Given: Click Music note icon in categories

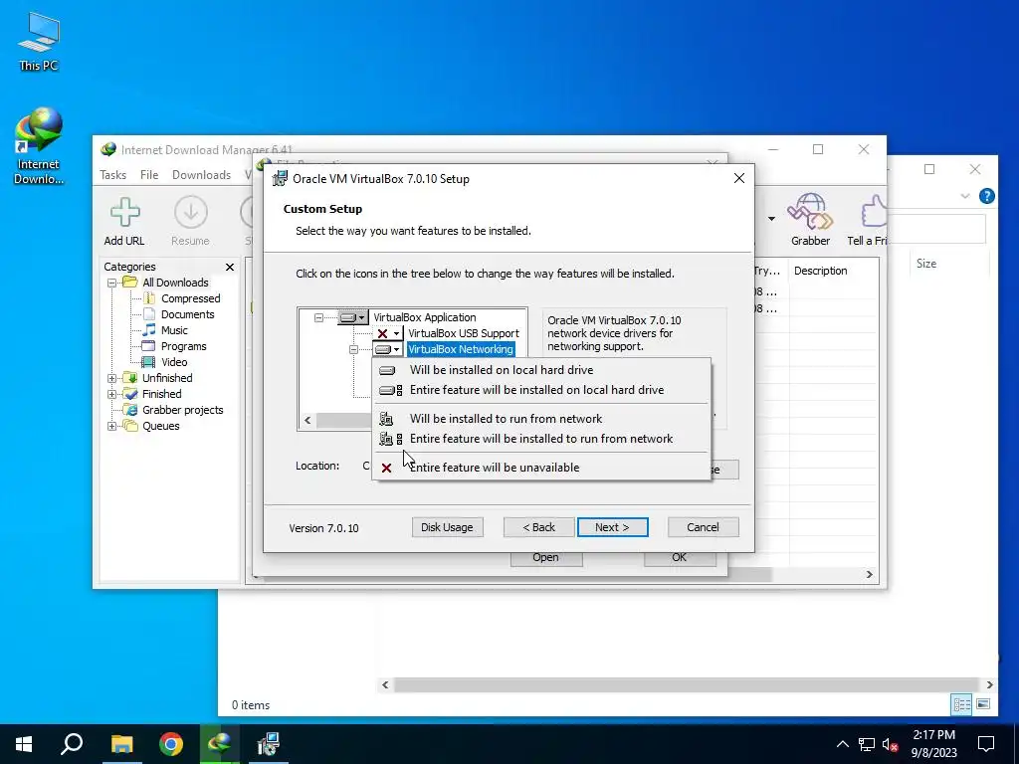Looking at the screenshot, I should (x=149, y=330).
